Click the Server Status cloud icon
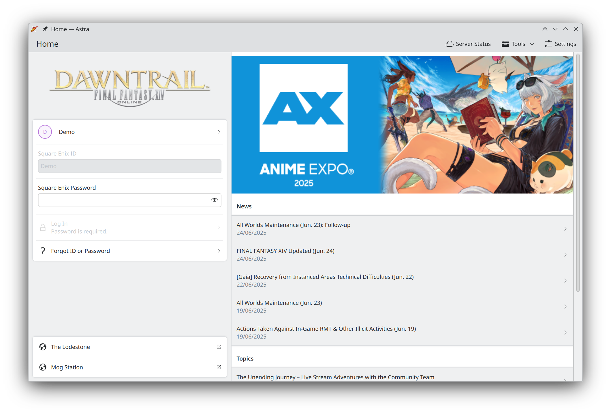Viewport: 611px width, 415px height. (449, 44)
